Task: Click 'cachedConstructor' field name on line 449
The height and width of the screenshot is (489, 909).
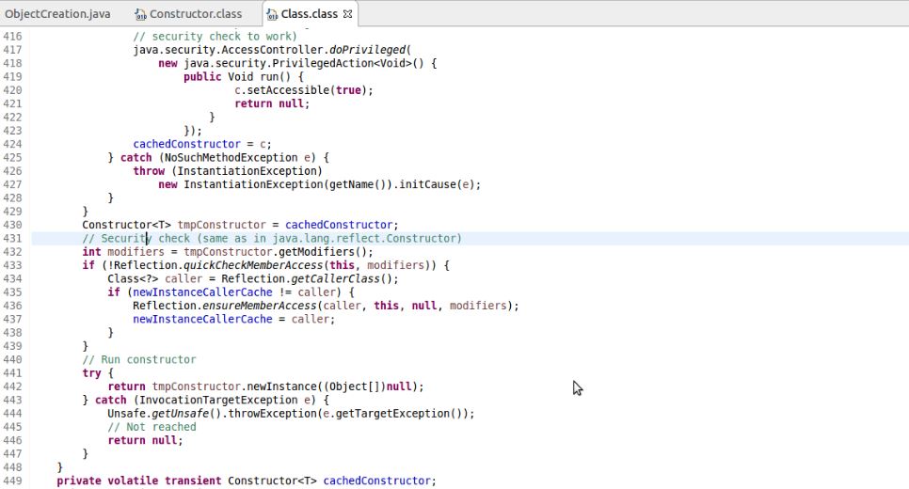Action: (376, 481)
